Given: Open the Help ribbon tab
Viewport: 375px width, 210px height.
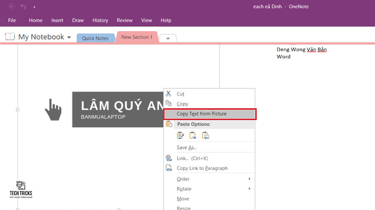Looking at the screenshot, I should (166, 20).
